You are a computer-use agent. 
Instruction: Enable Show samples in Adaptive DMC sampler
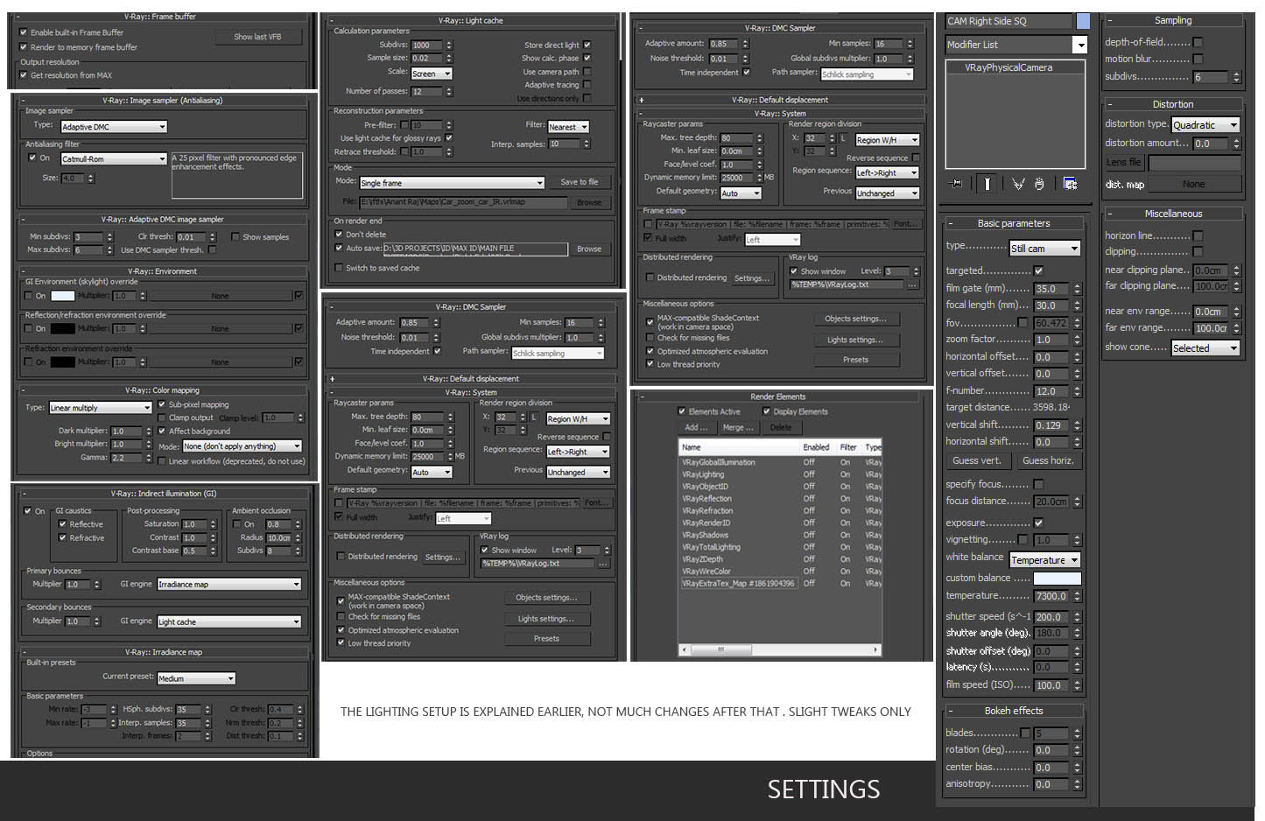[x=235, y=237]
